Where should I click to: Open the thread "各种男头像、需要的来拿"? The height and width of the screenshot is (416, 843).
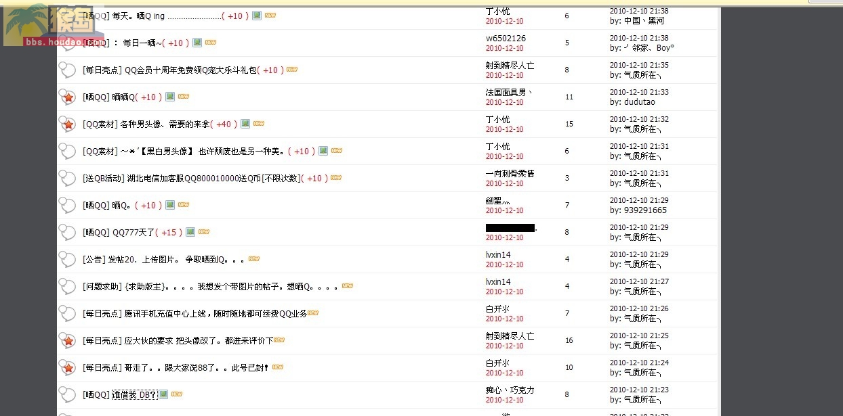coord(165,124)
